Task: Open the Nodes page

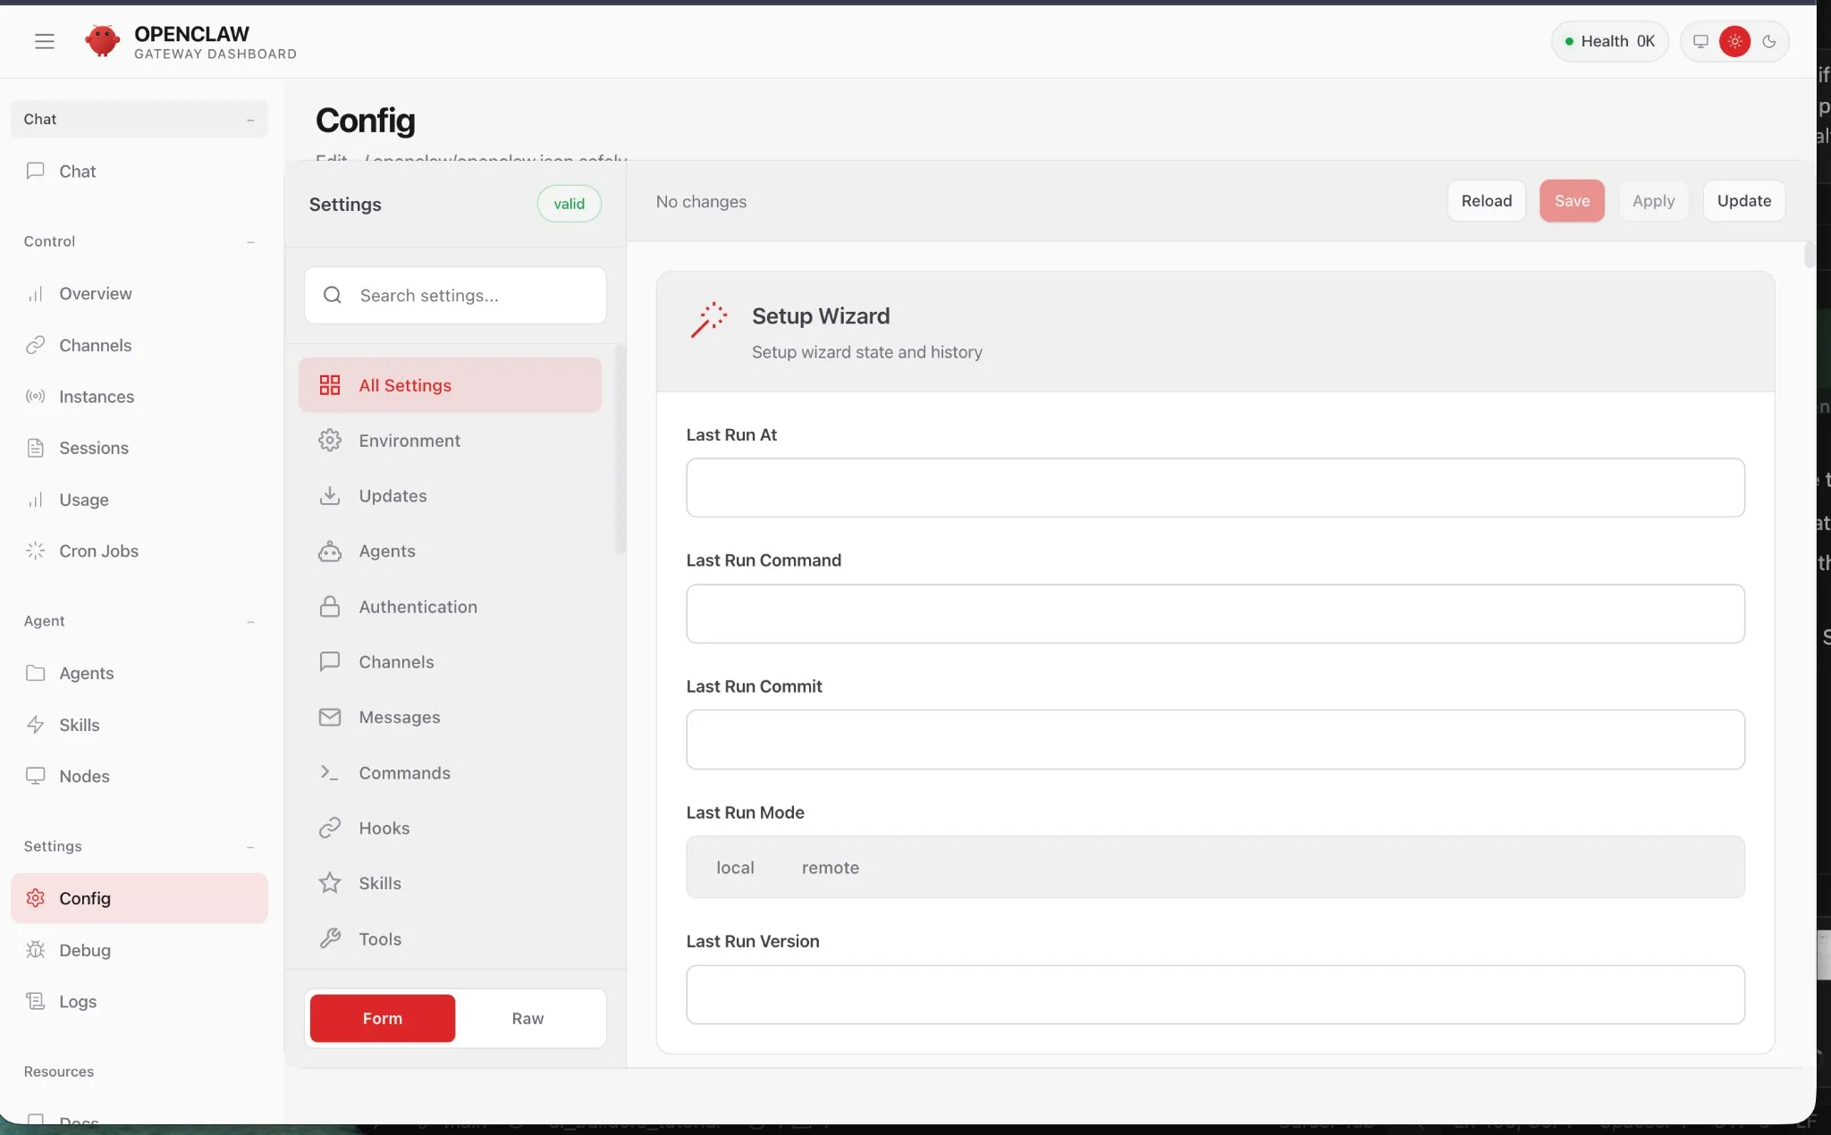Action: point(139,776)
